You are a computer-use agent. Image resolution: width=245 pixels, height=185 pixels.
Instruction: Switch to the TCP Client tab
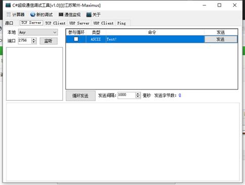[55, 23]
